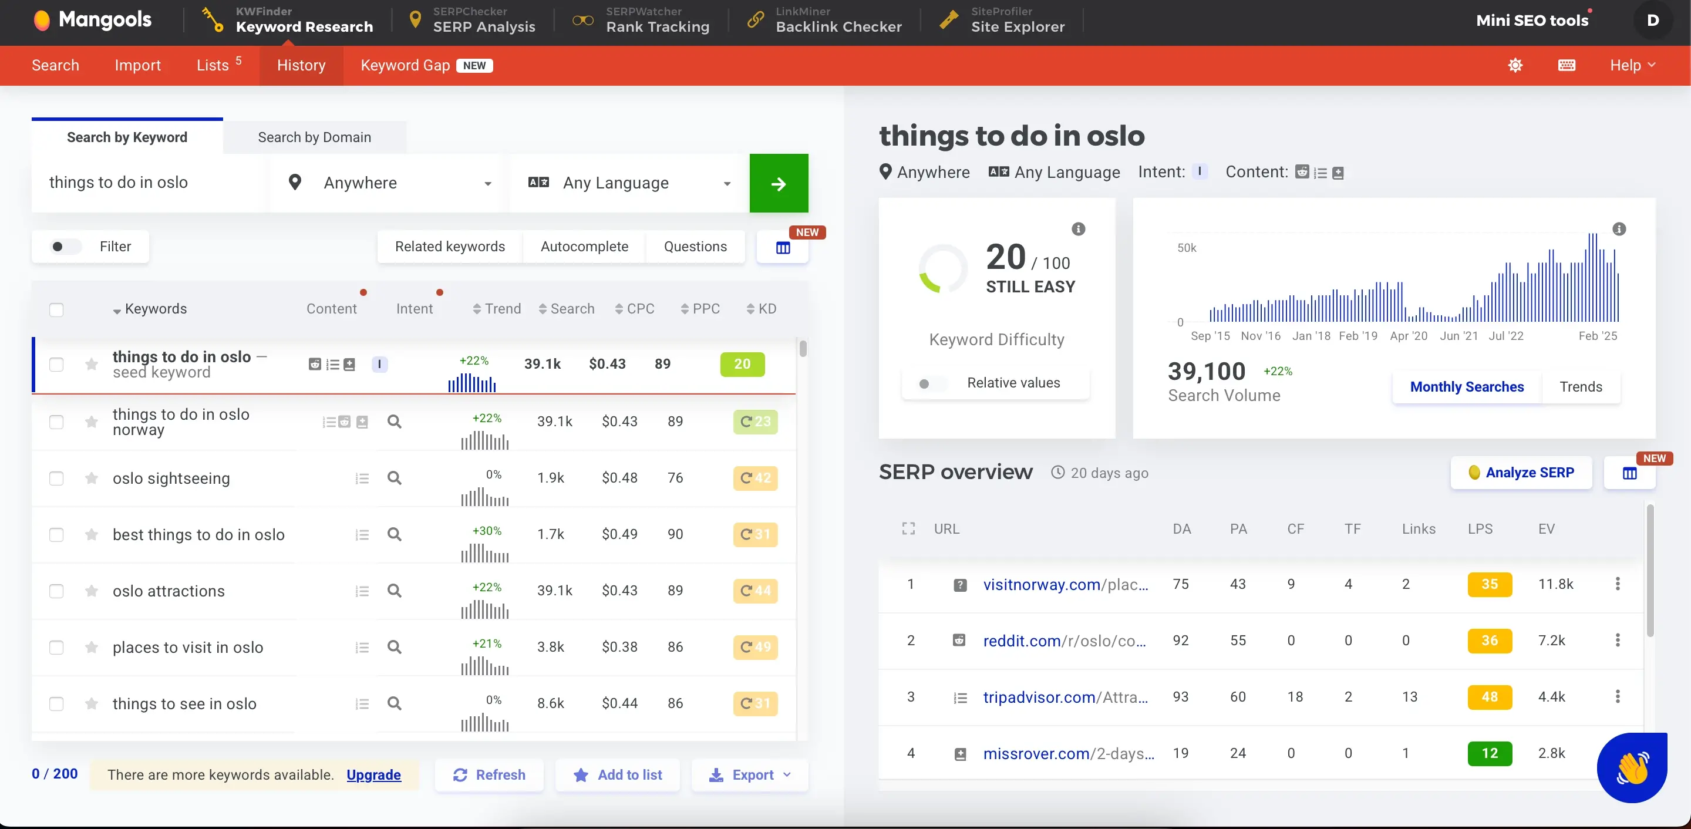The image size is (1691, 829).
Task: Check the oslo attractions checkbox
Action: (56, 591)
